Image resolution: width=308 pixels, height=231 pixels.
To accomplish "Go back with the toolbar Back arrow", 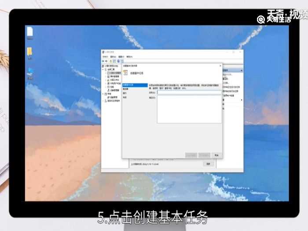I will click(x=103, y=61).
